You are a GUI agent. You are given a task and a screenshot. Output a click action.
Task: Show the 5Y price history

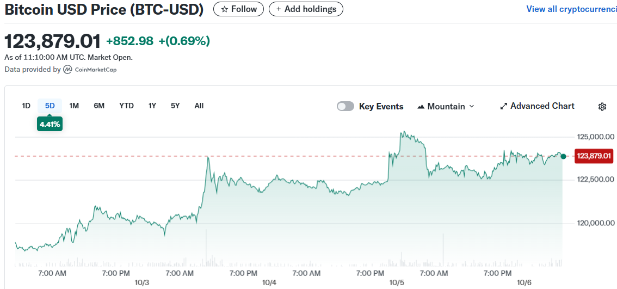coord(175,106)
